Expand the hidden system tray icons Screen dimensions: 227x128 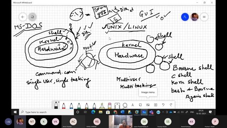163,112
